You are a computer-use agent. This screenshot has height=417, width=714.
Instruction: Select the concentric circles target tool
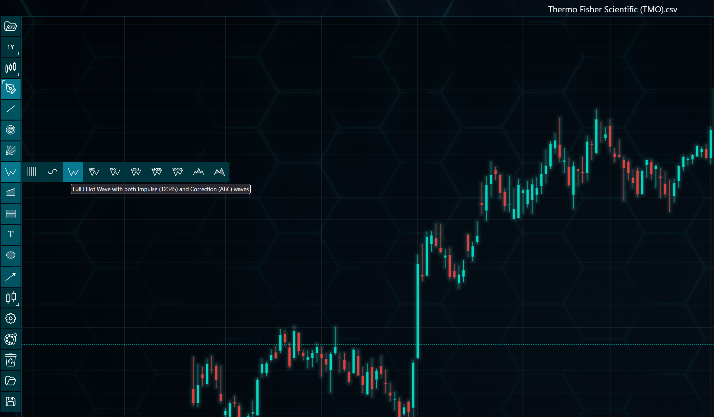(10, 130)
